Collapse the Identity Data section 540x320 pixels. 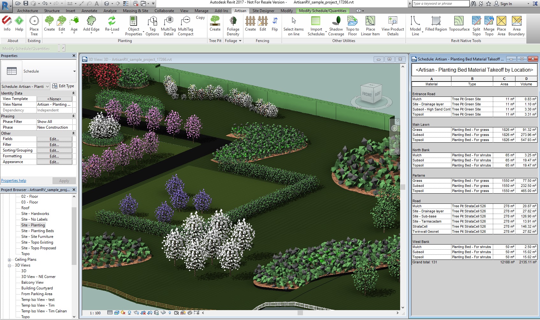pyautogui.click(x=73, y=93)
